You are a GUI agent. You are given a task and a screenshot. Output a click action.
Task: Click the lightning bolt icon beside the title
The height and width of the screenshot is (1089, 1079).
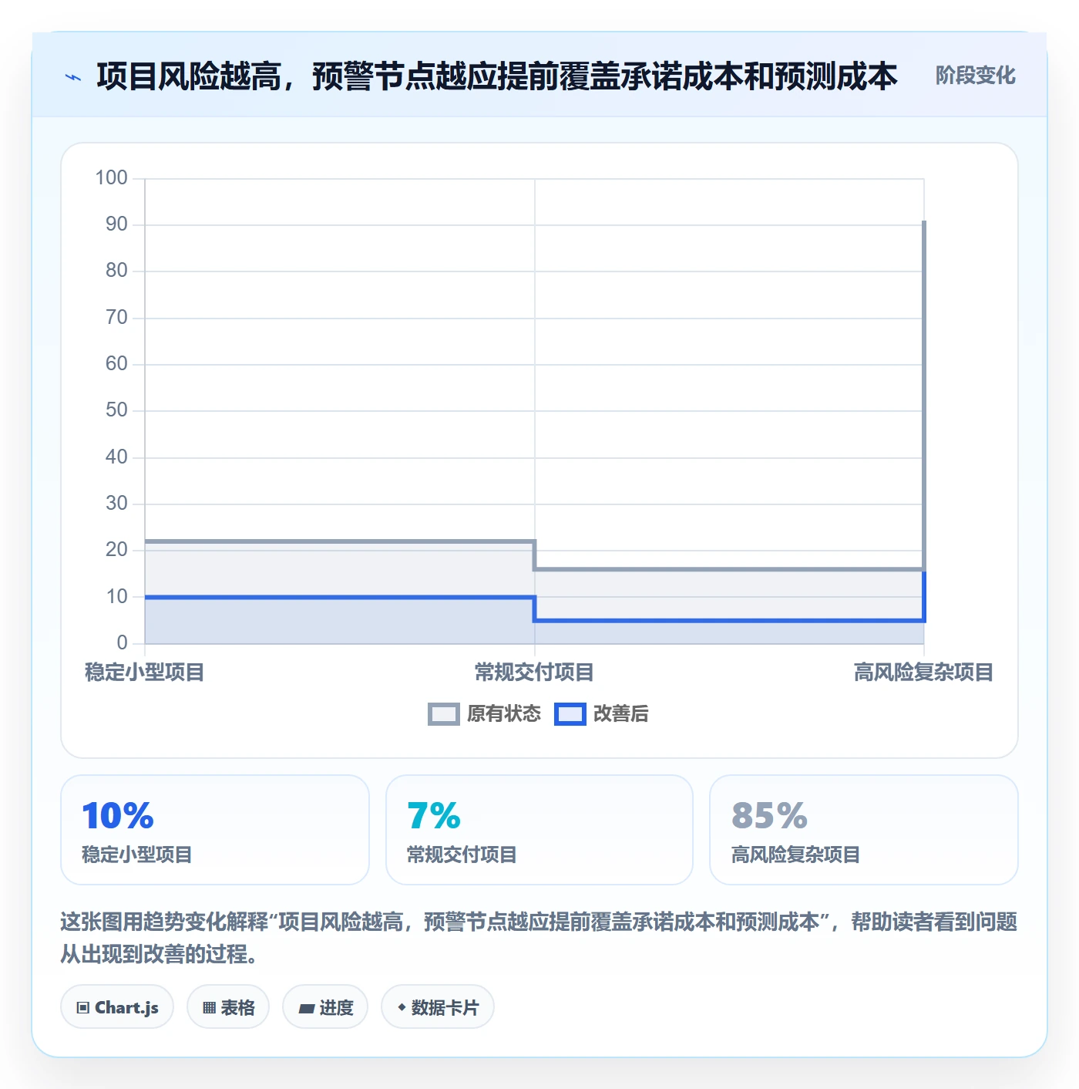(73, 77)
